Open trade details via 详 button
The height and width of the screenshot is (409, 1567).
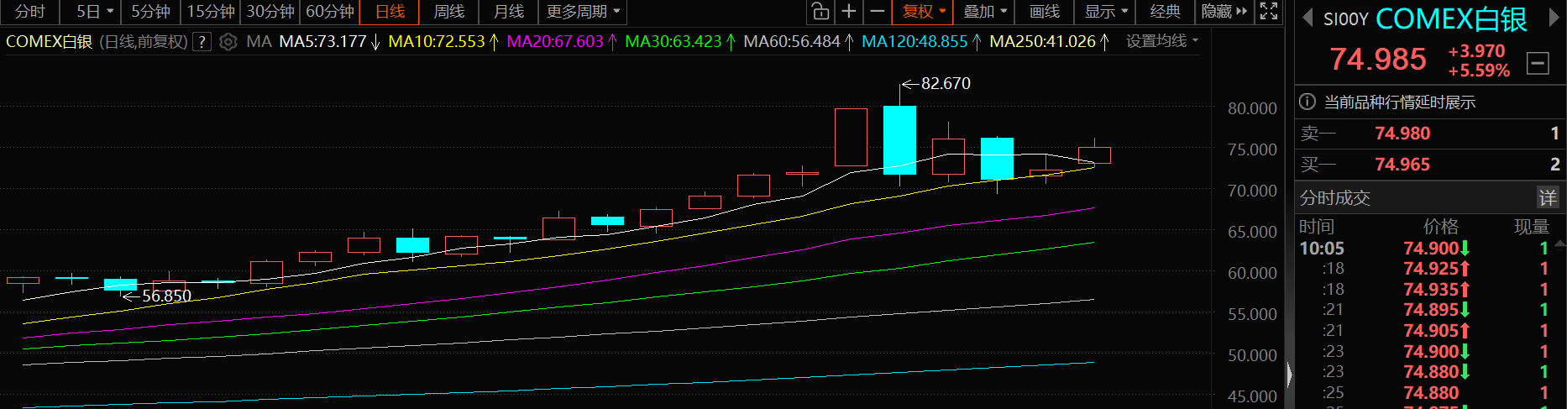coord(1547,197)
